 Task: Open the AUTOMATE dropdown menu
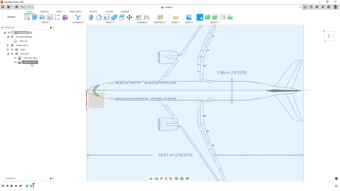pos(78,22)
